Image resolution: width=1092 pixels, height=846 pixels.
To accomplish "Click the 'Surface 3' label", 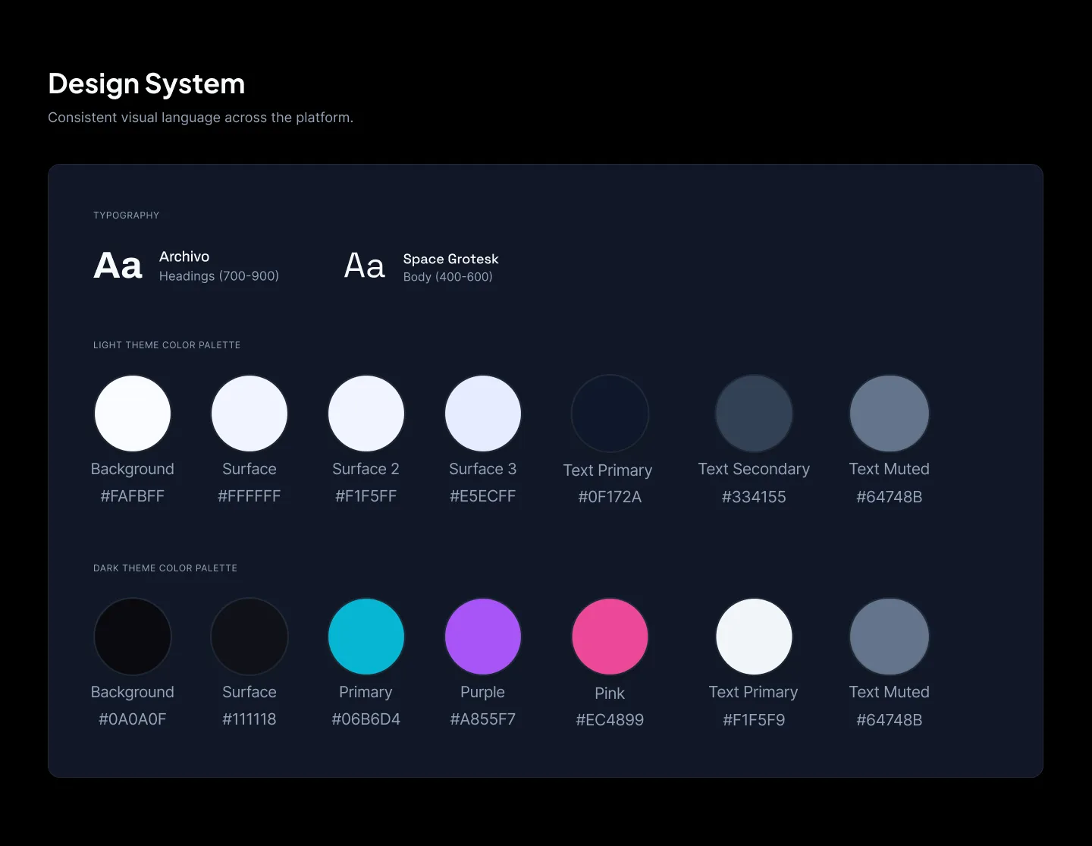I will pyautogui.click(x=483, y=469).
